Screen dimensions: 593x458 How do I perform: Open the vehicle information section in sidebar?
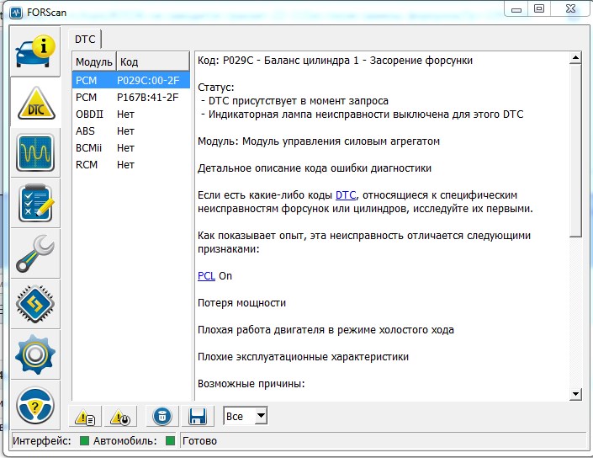(x=35, y=52)
